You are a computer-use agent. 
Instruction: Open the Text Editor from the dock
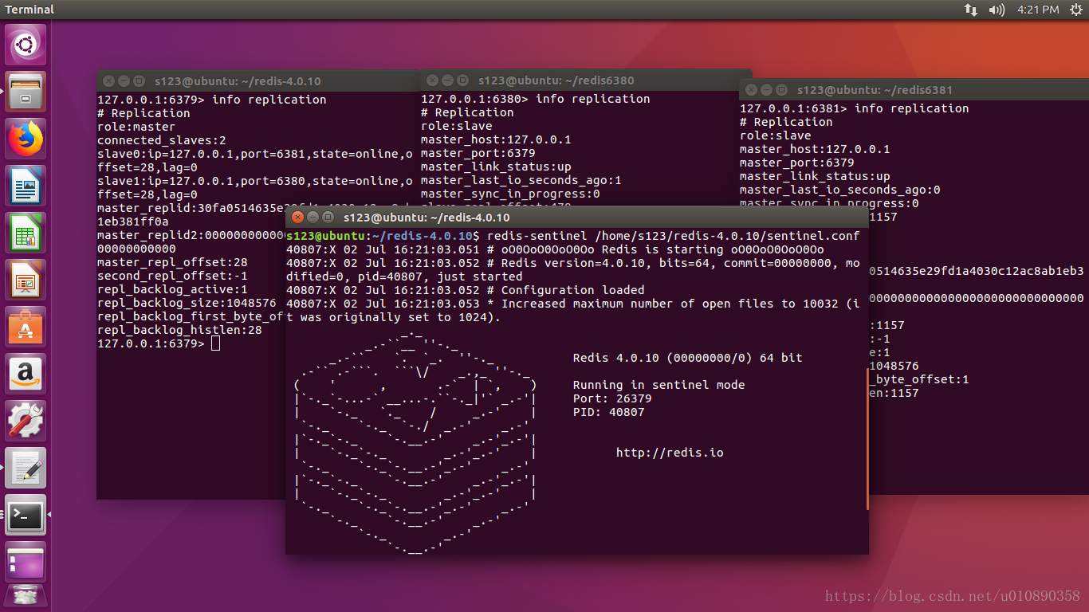26,468
